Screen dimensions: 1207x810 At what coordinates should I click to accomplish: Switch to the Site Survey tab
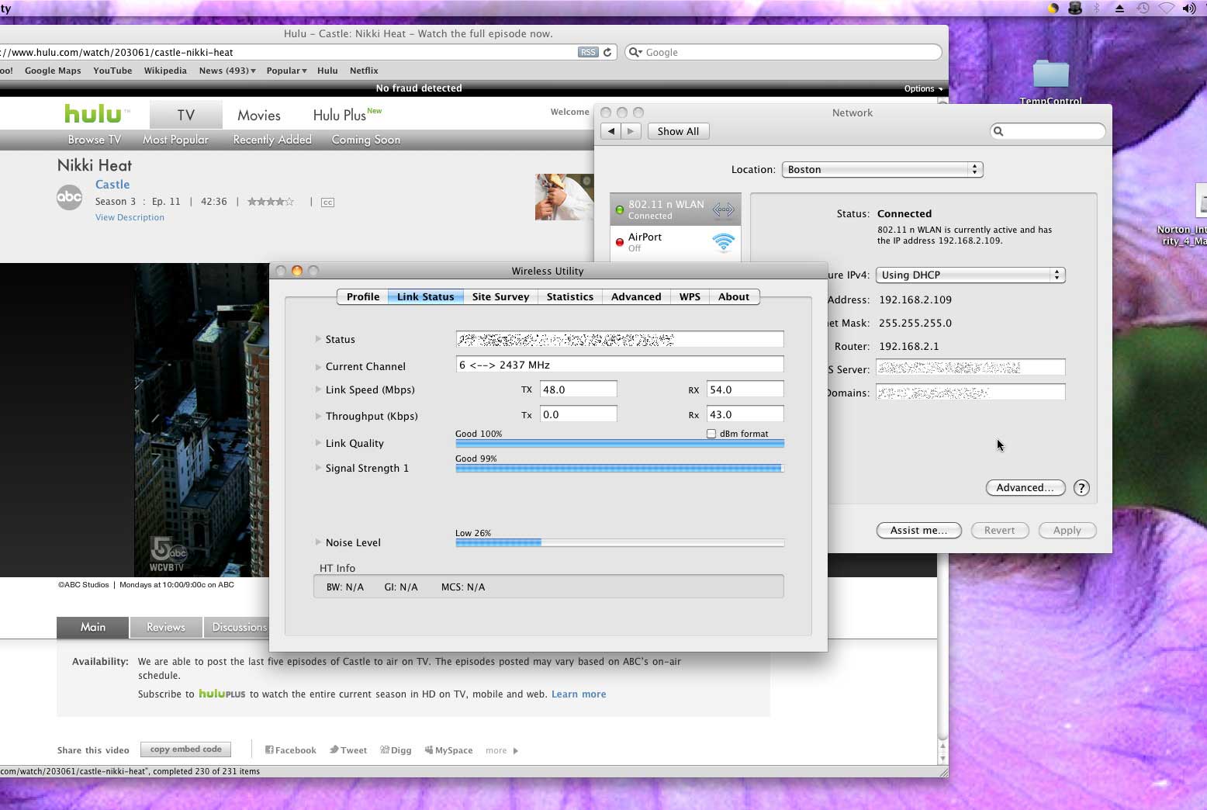coord(500,296)
